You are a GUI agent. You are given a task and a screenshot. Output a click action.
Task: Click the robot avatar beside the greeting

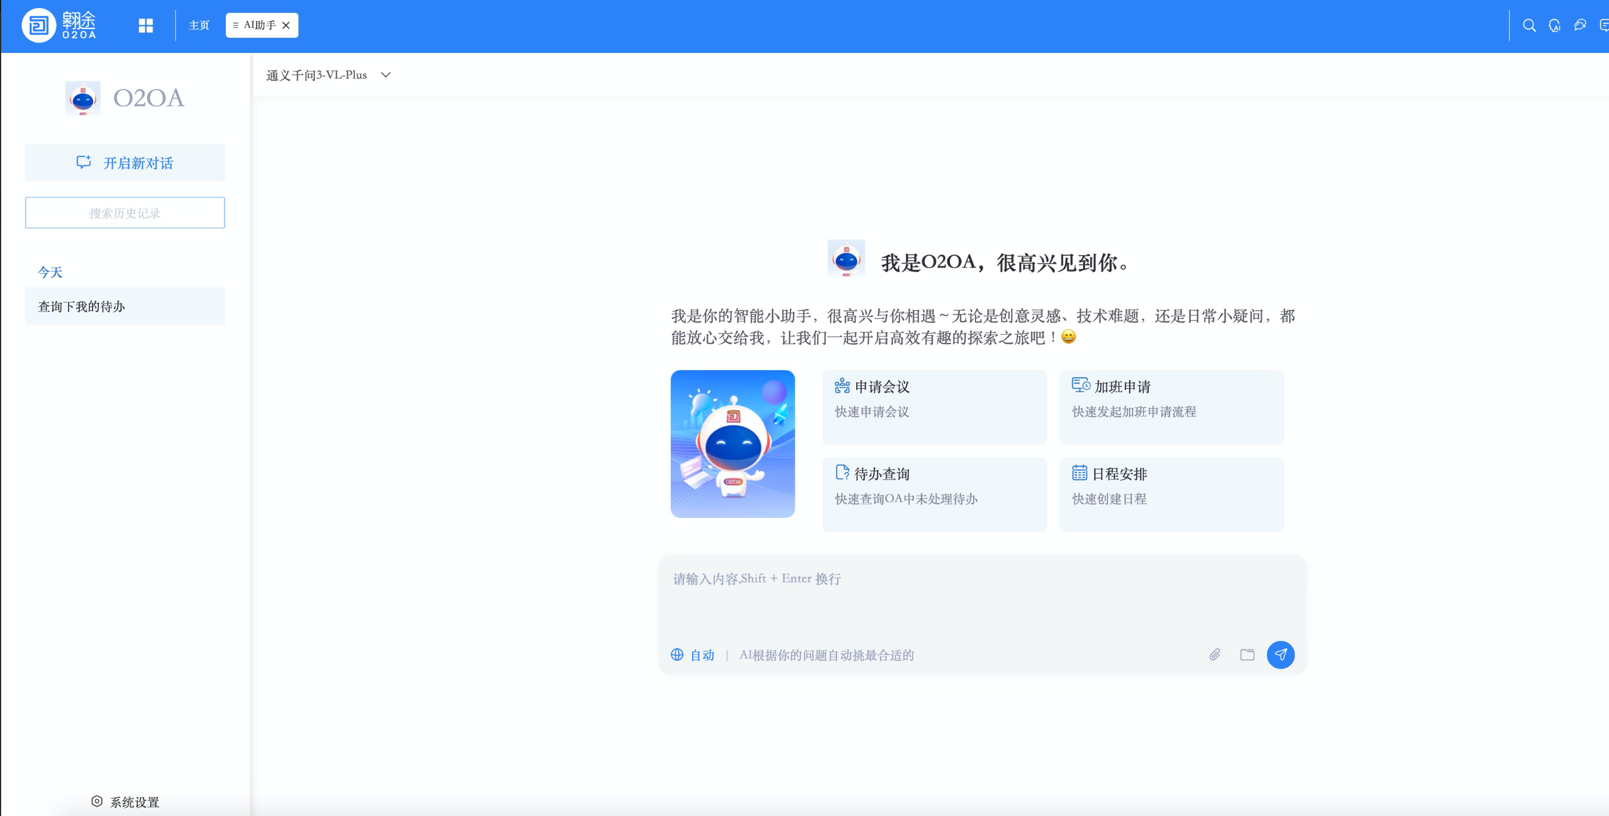846,258
